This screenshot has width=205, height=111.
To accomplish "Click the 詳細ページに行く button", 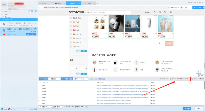I will pos(183,79).
